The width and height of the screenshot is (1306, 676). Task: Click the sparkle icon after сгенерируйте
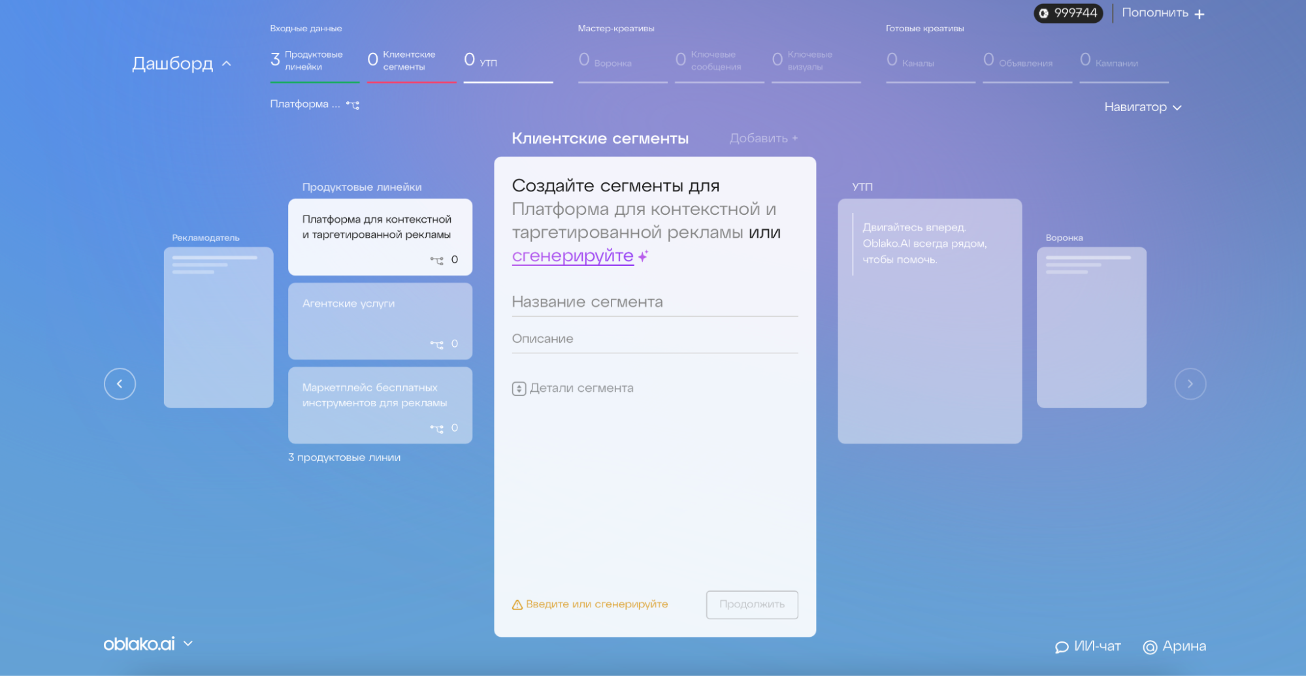coord(644,257)
